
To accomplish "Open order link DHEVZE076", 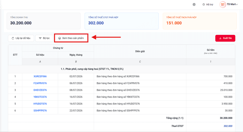I will tap(40, 90).
